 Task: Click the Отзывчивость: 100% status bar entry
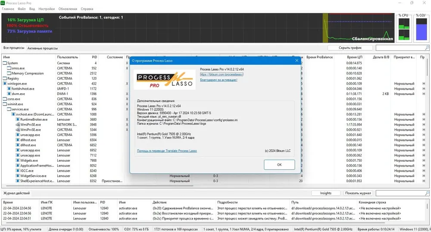tap(103, 229)
